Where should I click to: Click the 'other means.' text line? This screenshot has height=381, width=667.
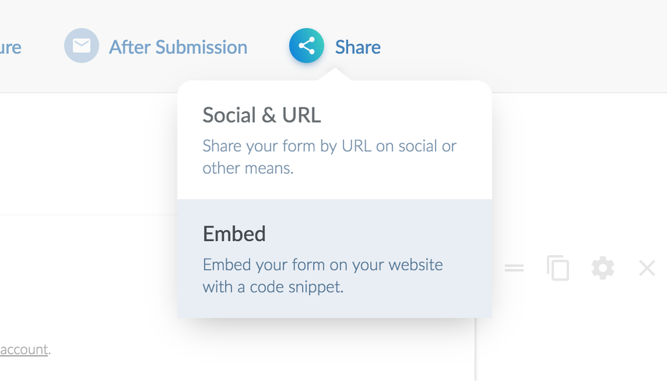click(x=247, y=169)
